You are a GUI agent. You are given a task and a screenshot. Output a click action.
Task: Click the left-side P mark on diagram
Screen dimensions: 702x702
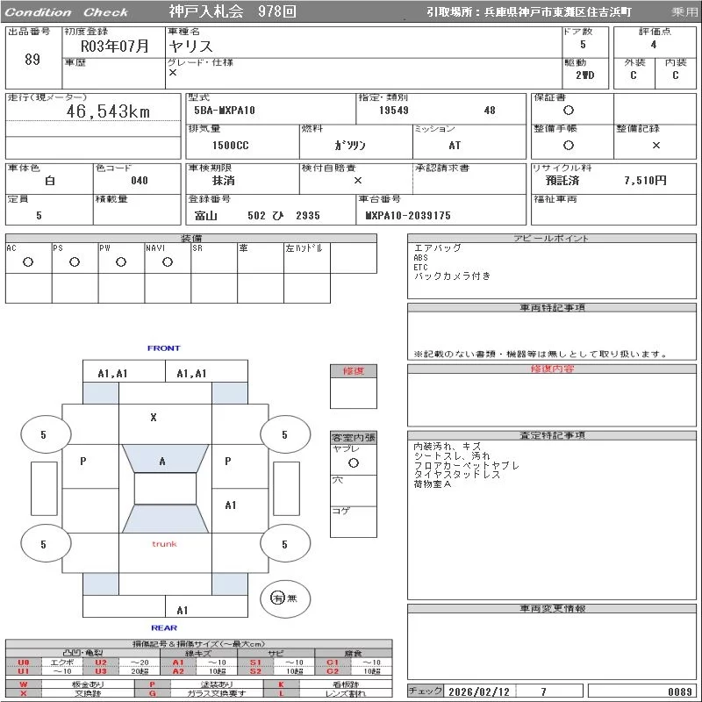point(83,462)
